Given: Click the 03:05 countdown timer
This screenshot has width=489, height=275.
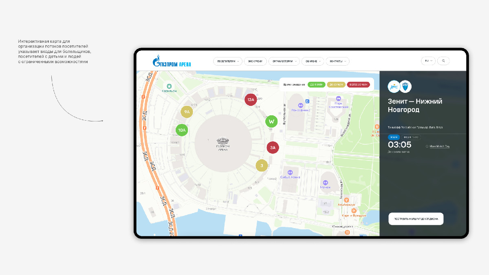Looking at the screenshot, I should pyautogui.click(x=399, y=145).
